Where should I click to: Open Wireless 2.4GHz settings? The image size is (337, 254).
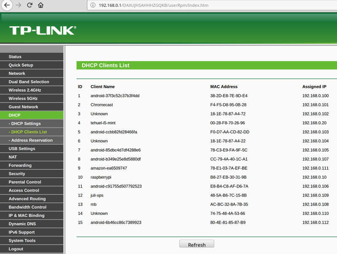pyautogui.click(x=32, y=90)
